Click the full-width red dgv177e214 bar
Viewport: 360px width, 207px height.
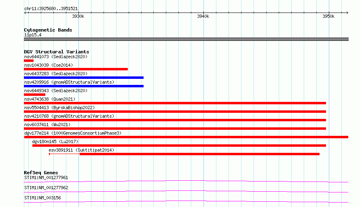[x=186, y=137]
